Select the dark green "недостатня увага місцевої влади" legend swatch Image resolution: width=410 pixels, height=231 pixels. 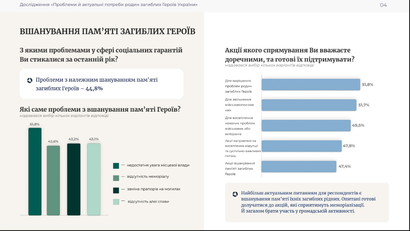(116, 166)
